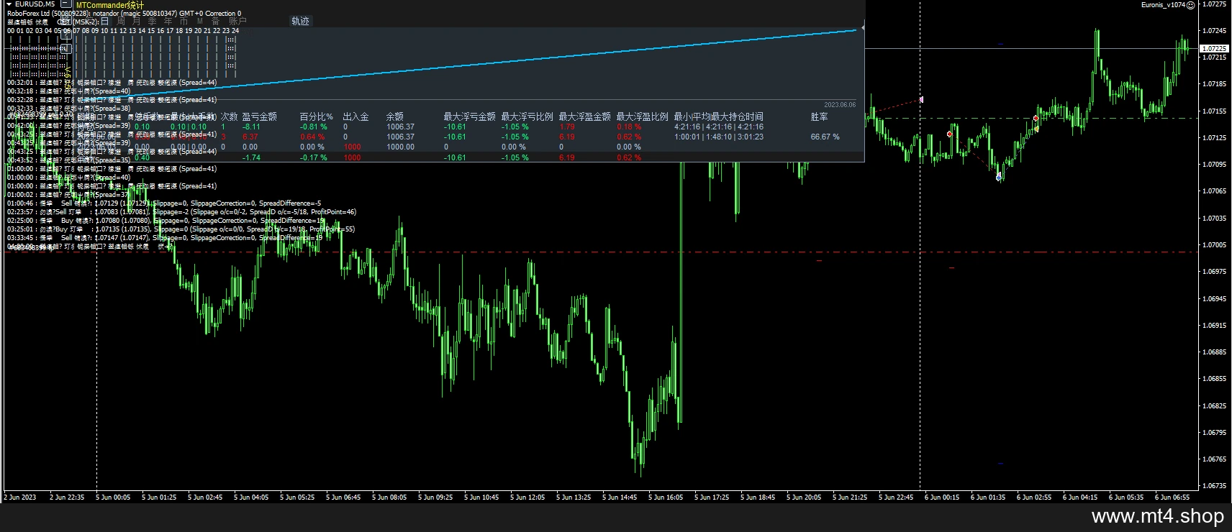Open the EURUSD,M5 chart dropdown arrow

(x=9, y=4)
